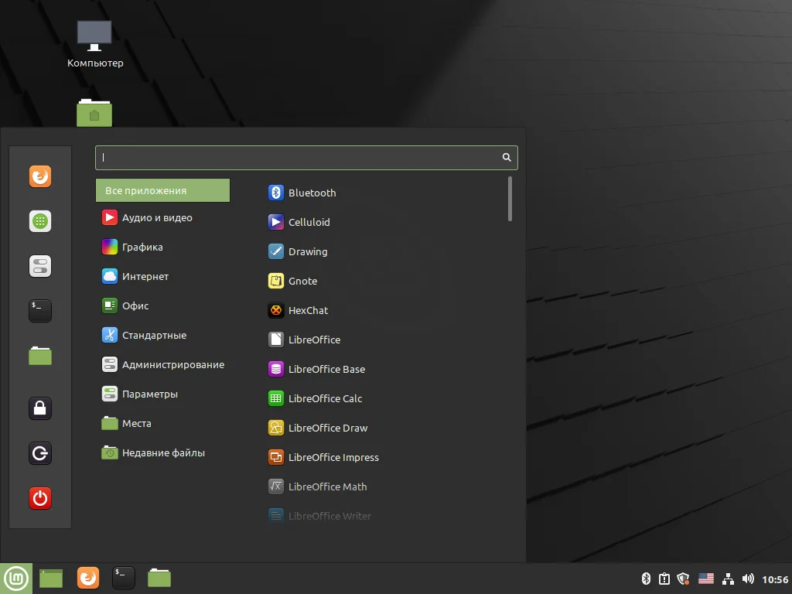Screen dimensions: 792x594
Task: Open the Интернет category
Action: coord(145,277)
